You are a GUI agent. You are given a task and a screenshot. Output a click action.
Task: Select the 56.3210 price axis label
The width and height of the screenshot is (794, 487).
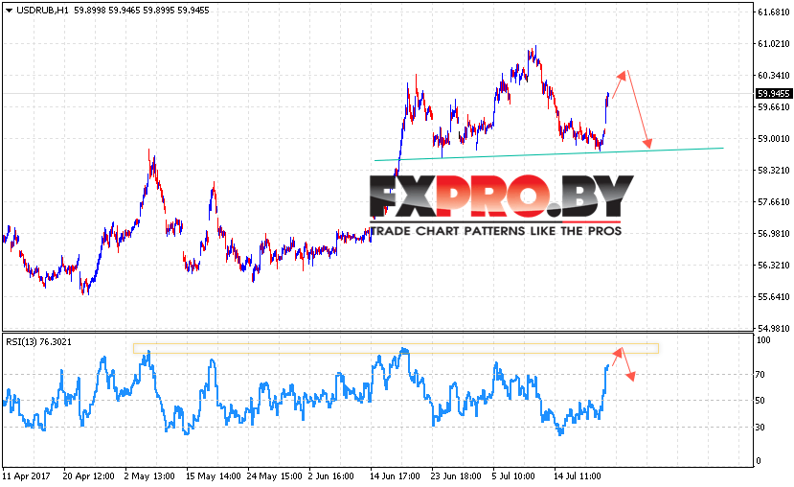(x=774, y=265)
